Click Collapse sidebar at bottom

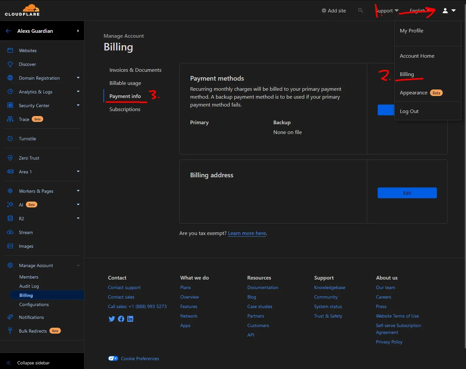click(x=33, y=363)
